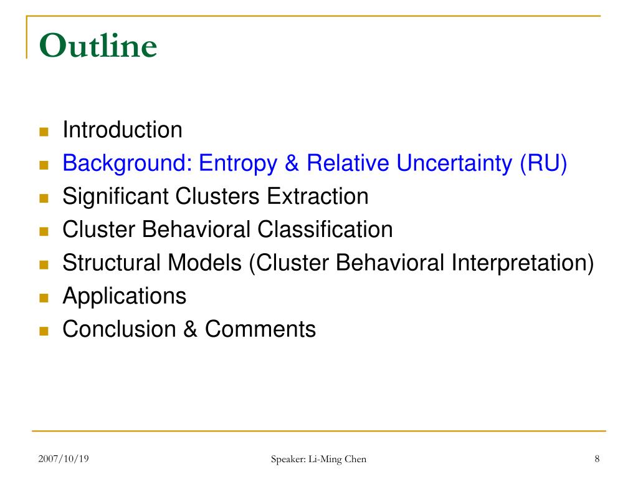638x479 pixels.
Task: Select 'Significant Clusters Extraction' text
Action: [x=216, y=196]
